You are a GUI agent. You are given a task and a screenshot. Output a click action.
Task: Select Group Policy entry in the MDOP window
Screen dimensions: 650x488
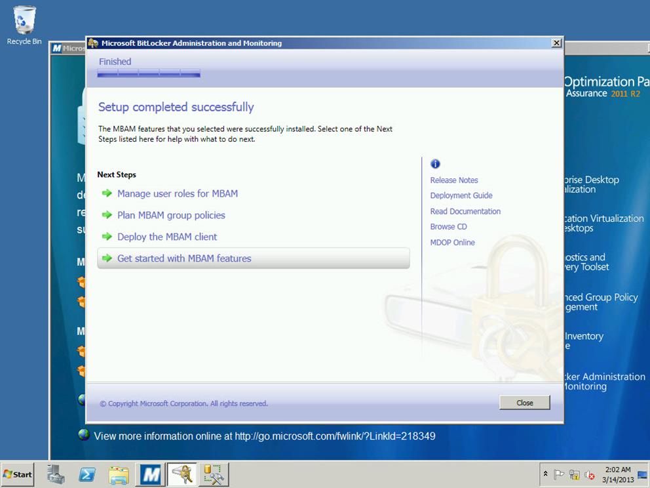coord(601,302)
